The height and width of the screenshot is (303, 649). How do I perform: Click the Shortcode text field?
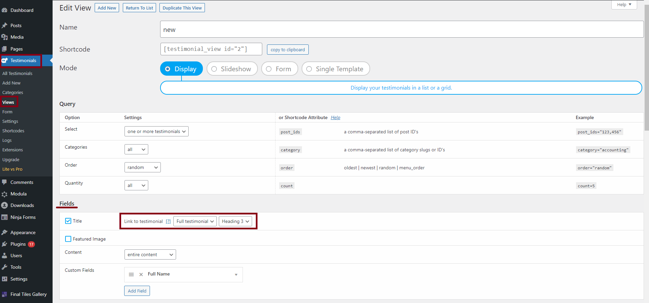(x=211, y=49)
